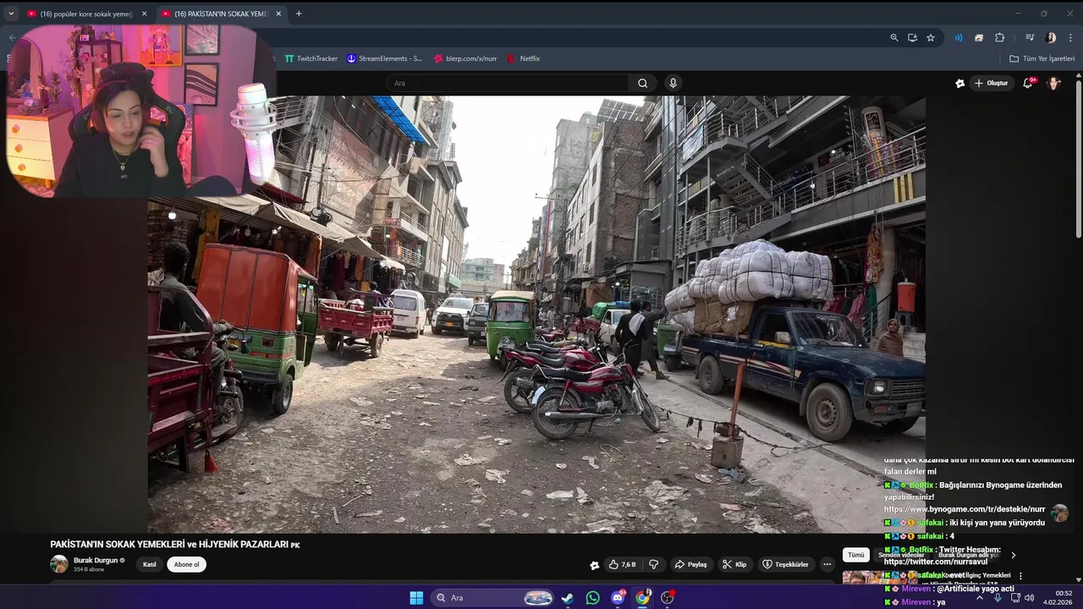The height and width of the screenshot is (609, 1083).
Task: Open the Chrome three-dot menu
Action: (x=1071, y=37)
